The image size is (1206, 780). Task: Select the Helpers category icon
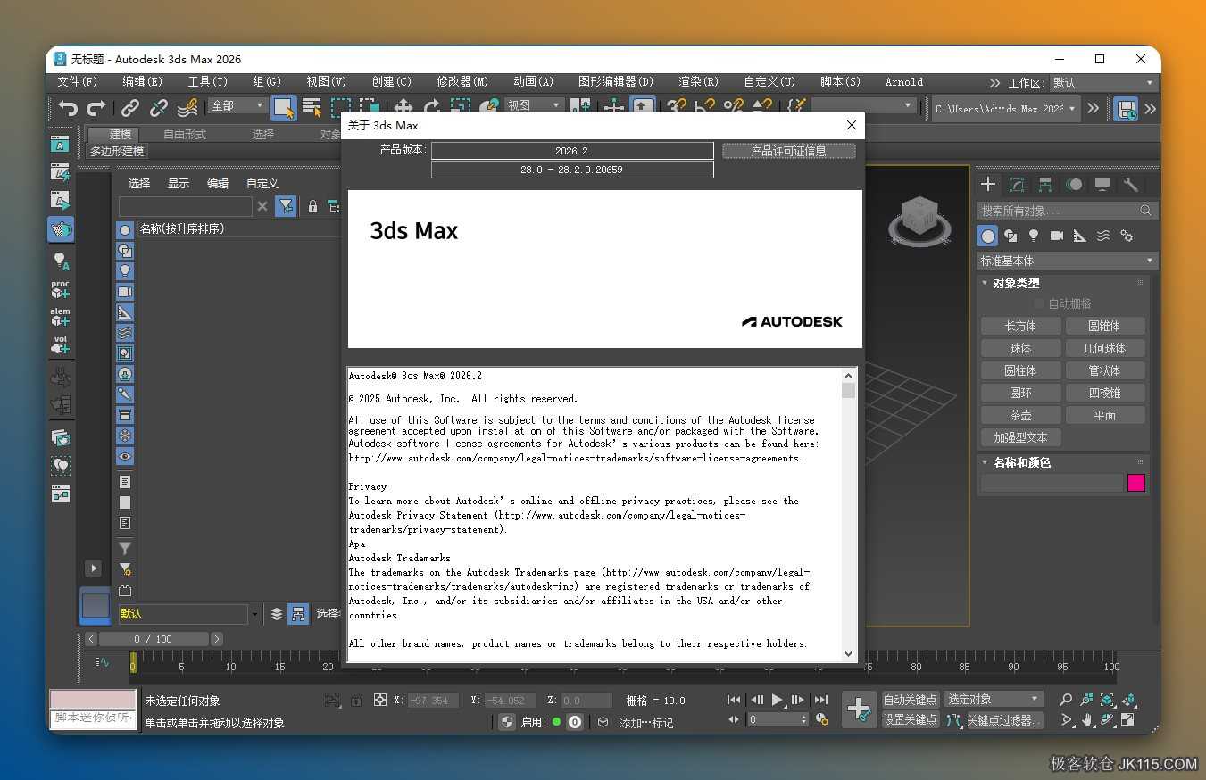click(x=1080, y=236)
